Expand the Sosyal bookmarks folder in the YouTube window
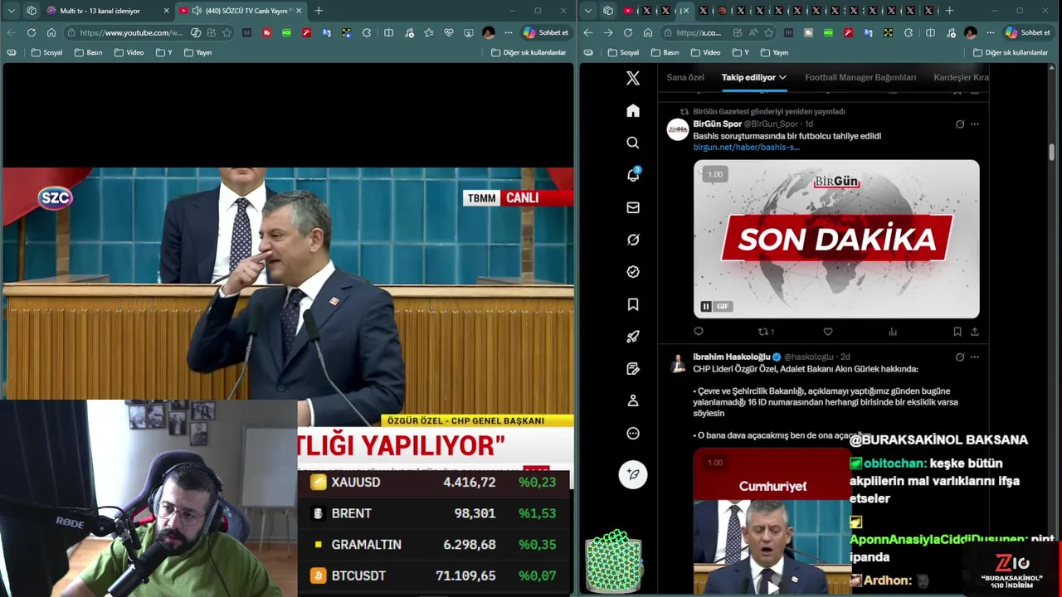The height and width of the screenshot is (597, 1062). pos(46,52)
